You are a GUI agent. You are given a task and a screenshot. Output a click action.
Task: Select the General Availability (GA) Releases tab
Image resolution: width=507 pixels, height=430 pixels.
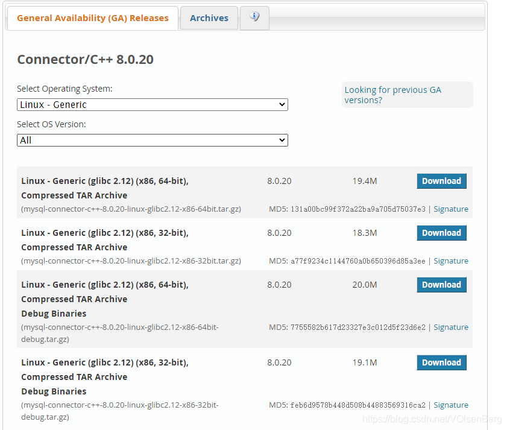click(x=93, y=18)
